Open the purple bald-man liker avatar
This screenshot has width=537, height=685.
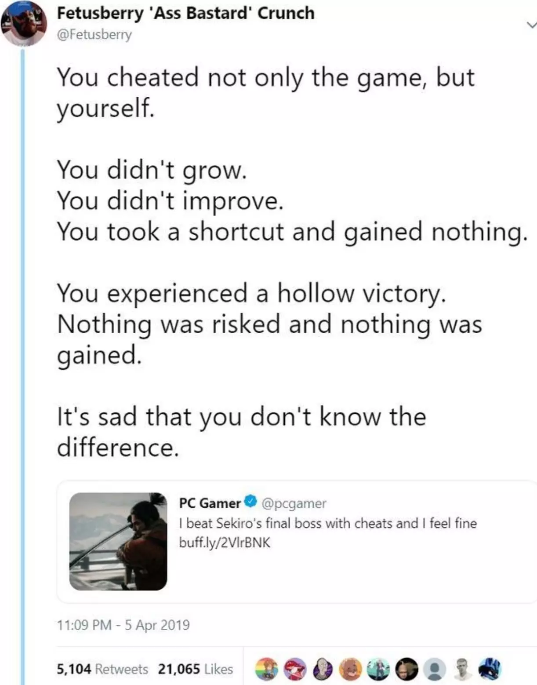[323, 669]
